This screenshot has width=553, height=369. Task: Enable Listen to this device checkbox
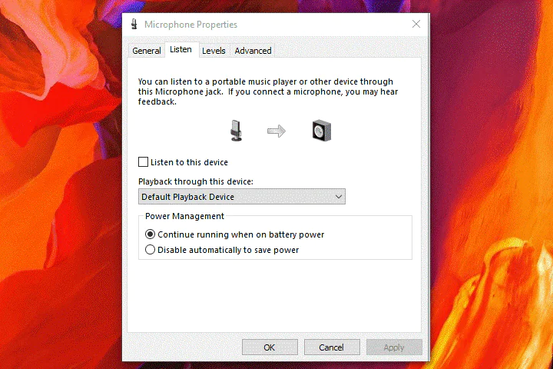143,162
